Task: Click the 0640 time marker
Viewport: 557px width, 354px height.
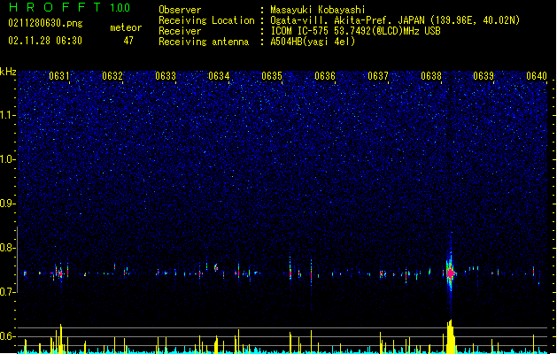Action: (x=537, y=76)
